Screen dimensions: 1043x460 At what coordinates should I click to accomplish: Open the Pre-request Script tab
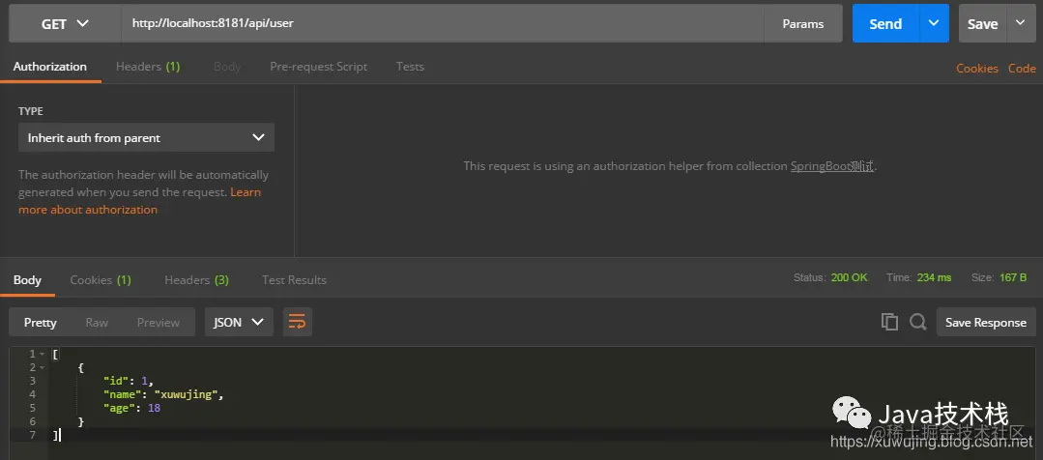pos(319,67)
